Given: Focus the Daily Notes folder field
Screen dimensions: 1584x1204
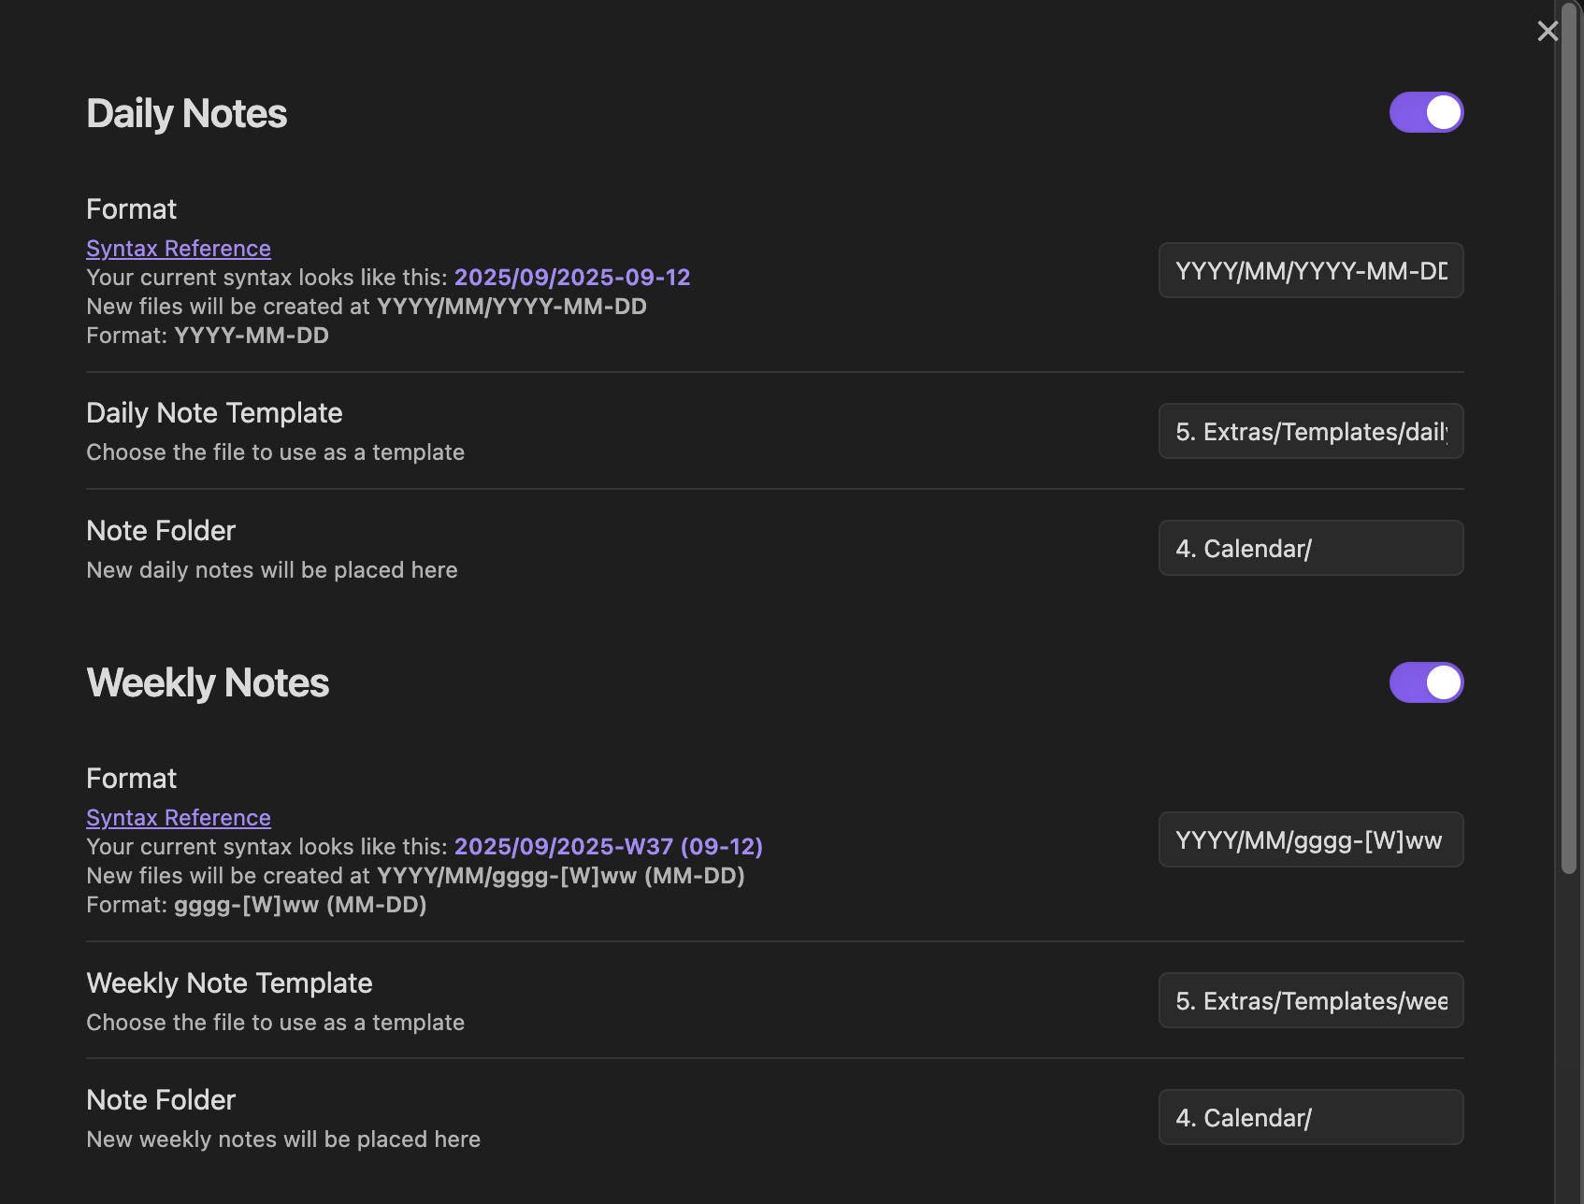Looking at the screenshot, I should click(x=1310, y=549).
